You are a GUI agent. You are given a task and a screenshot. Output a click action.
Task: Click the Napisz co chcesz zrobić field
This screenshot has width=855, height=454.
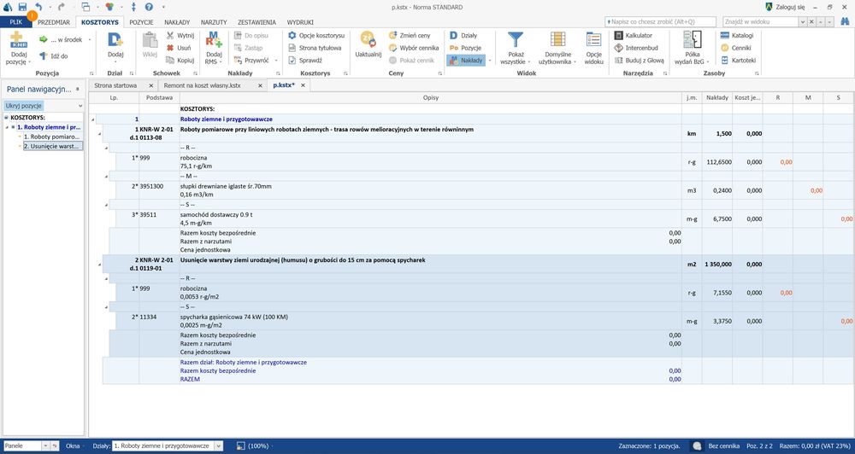coord(660,22)
